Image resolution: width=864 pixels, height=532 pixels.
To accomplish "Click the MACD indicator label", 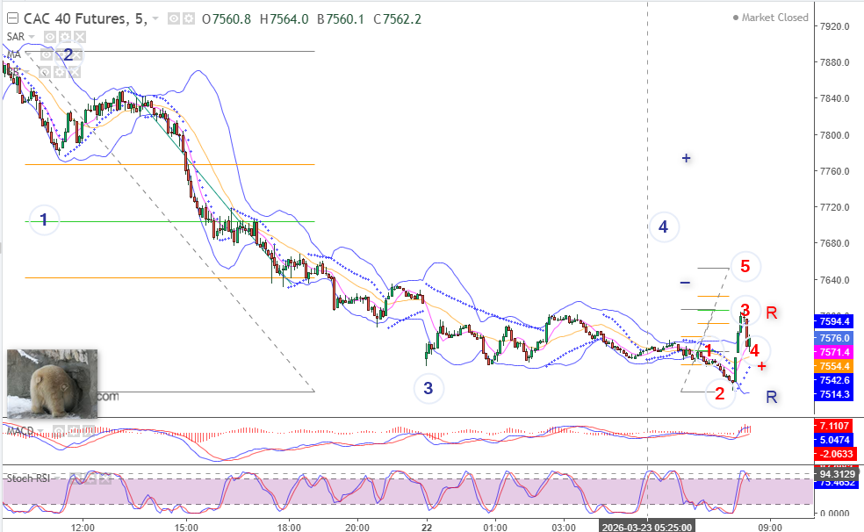I will 20,431.
